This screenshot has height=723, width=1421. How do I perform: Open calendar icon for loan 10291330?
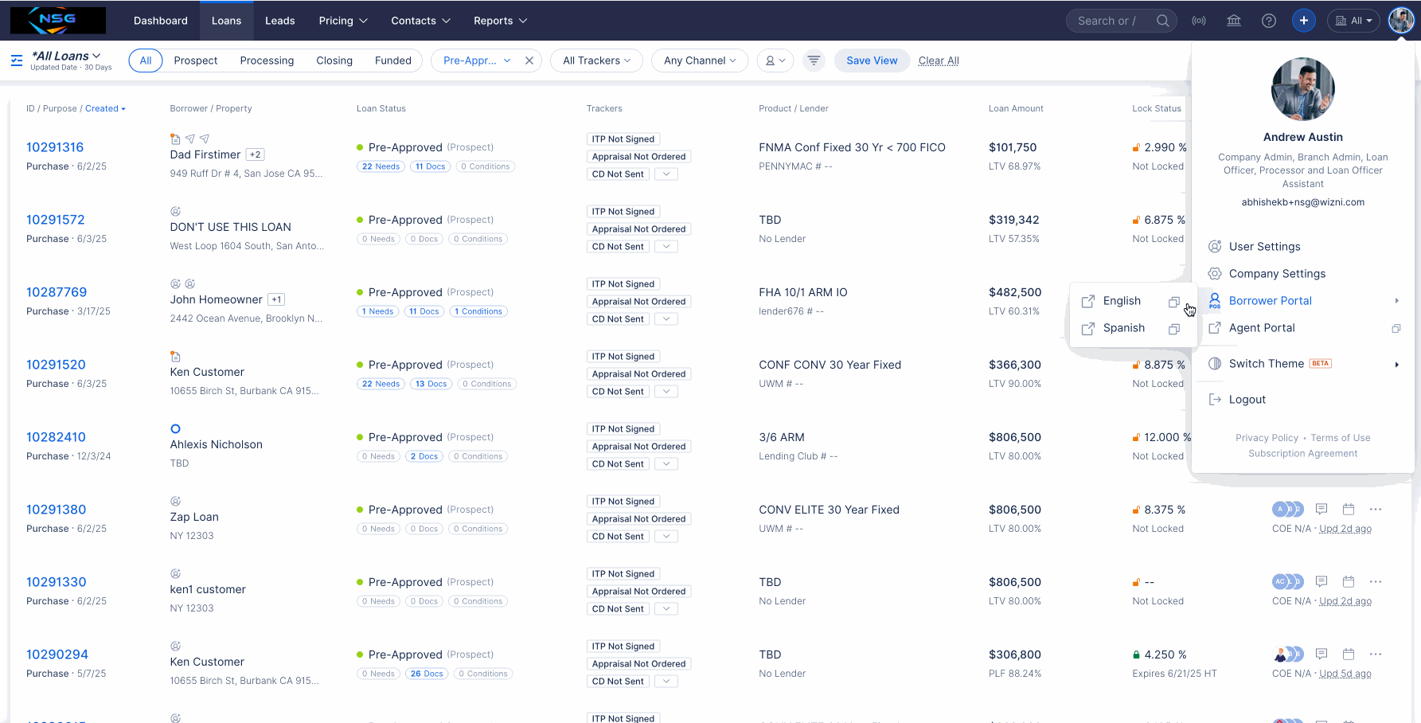(1349, 581)
